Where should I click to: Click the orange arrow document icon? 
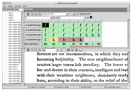tap(80, 50)
